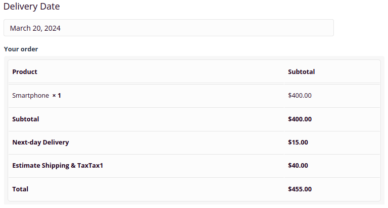Screen dimensions: 388x208
Task: Click the month 'March' in the date field
Action: click(20, 28)
